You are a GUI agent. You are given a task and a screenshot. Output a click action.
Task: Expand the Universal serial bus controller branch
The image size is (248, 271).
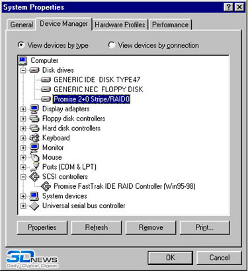click(x=23, y=206)
